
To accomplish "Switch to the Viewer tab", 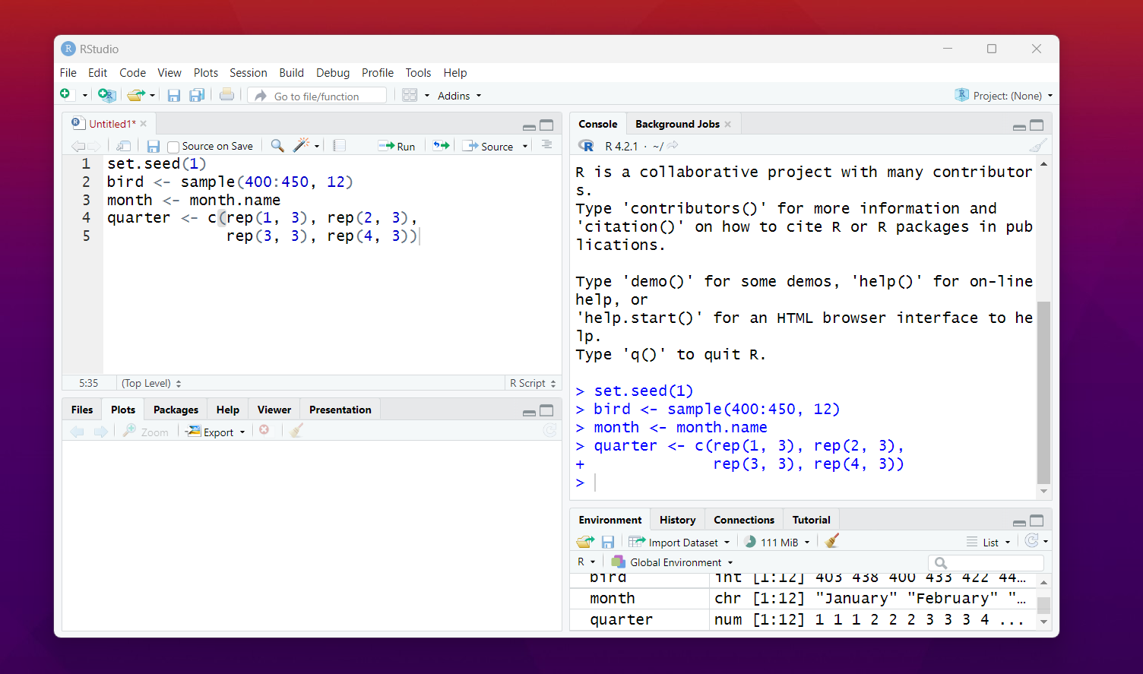I will click(274, 410).
